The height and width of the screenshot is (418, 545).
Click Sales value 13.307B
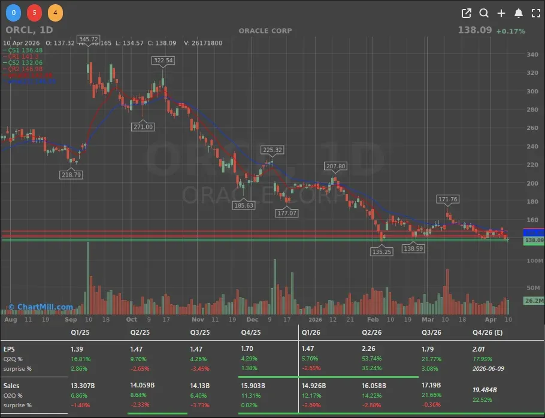pos(83,386)
